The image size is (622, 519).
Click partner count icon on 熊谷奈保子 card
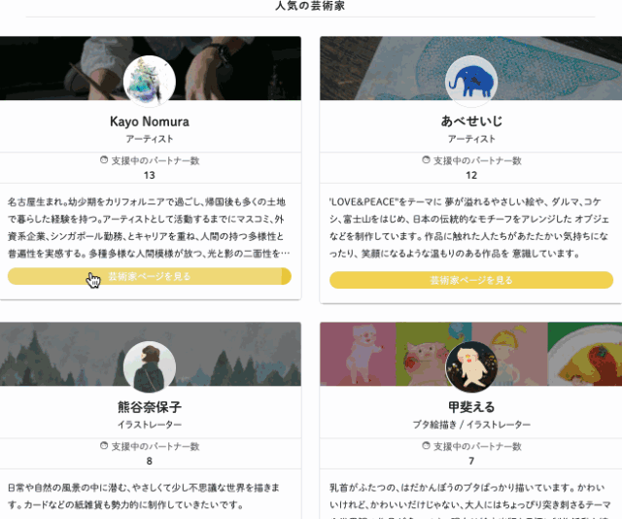pos(104,445)
